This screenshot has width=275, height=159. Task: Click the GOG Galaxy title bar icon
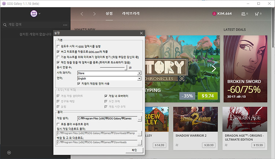(x=4, y=4)
